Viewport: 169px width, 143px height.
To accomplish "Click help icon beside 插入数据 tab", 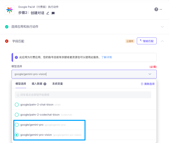I will pos(45,84).
